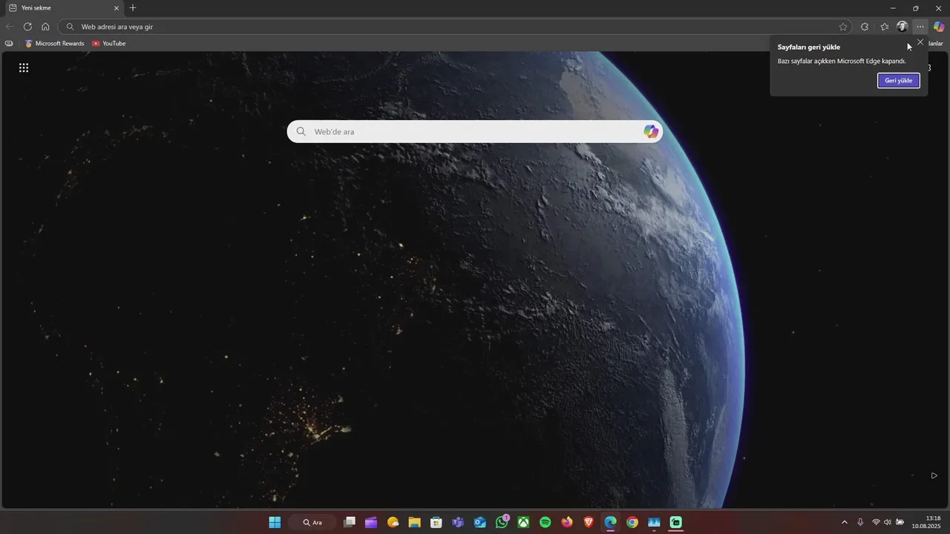Open the Extensions puzzle icon
Screen dimensions: 950x534
point(865,27)
